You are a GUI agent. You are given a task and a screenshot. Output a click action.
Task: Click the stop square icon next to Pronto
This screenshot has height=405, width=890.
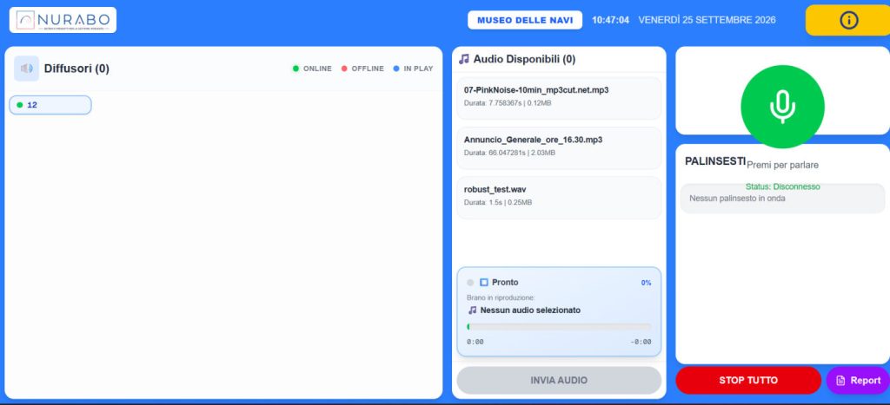coord(484,282)
